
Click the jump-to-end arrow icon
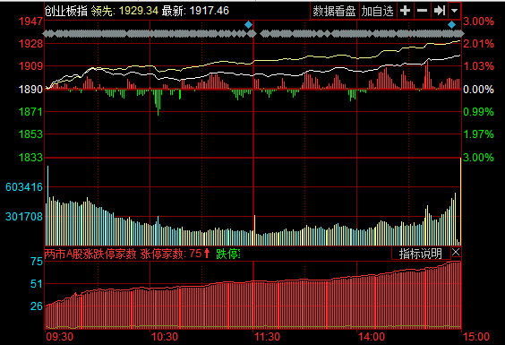point(440,11)
